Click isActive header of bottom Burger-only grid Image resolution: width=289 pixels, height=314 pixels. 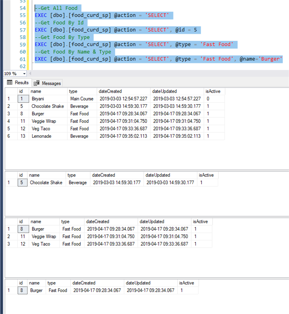tap(188, 283)
